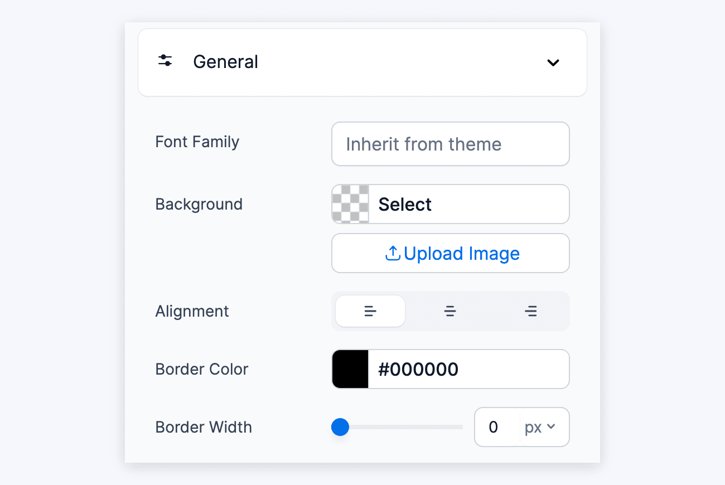Click the Border Width slider handle
Screen dimensions: 725x485
tap(340, 427)
